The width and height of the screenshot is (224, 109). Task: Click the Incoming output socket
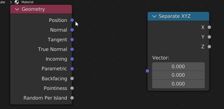tap(72, 59)
